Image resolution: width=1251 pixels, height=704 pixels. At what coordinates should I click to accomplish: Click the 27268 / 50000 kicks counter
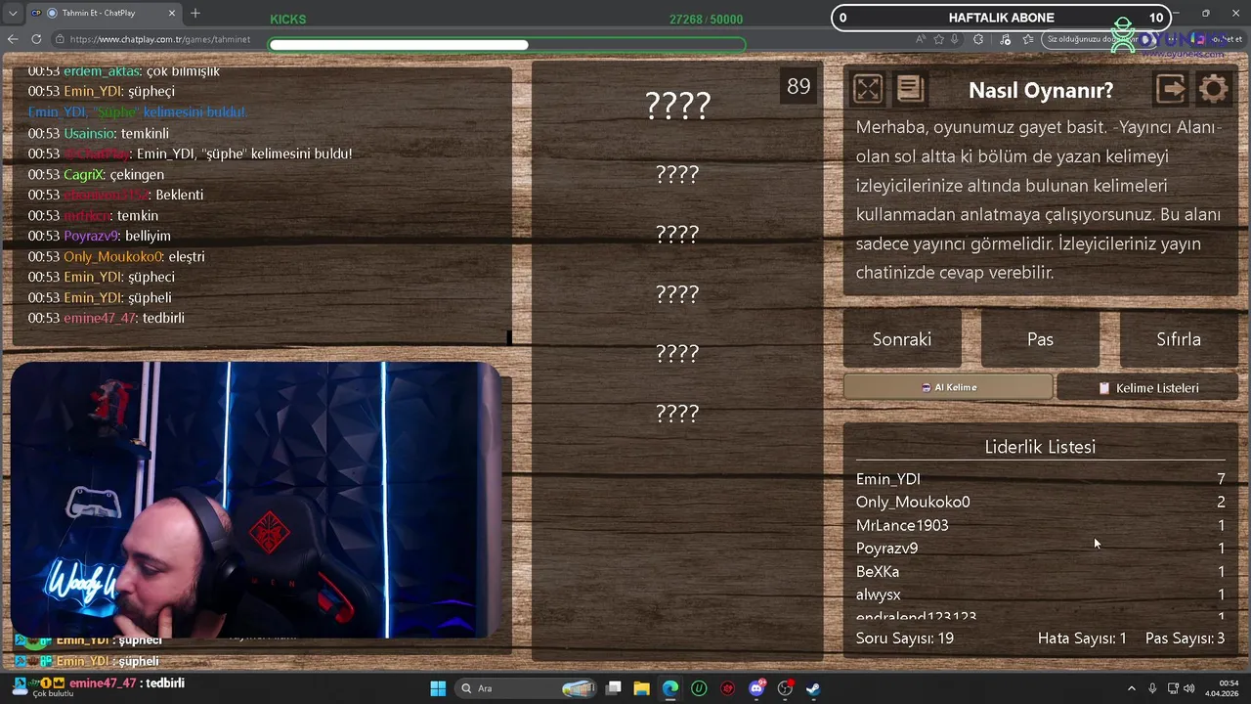click(706, 19)
